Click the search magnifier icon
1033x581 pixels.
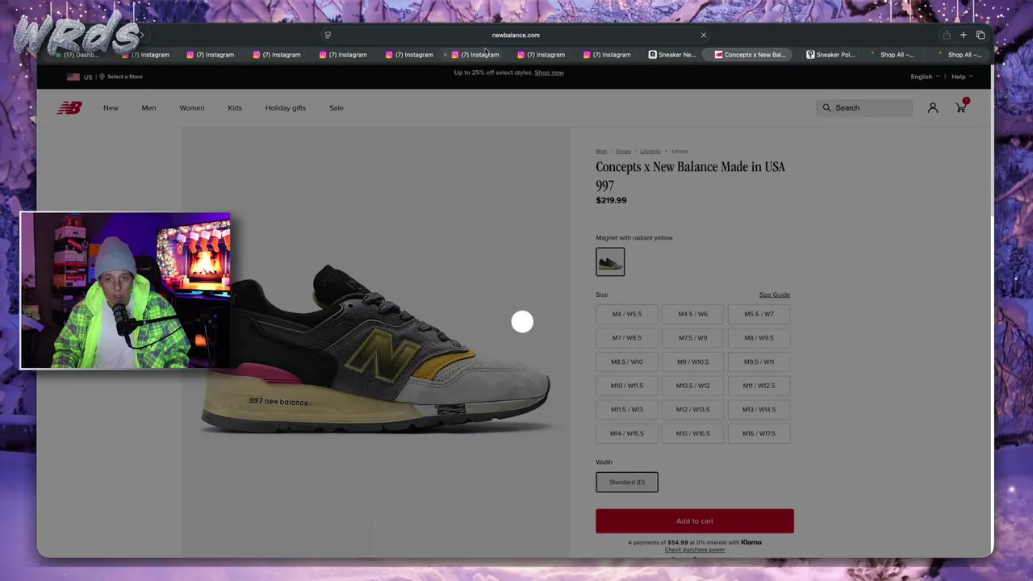826,107
